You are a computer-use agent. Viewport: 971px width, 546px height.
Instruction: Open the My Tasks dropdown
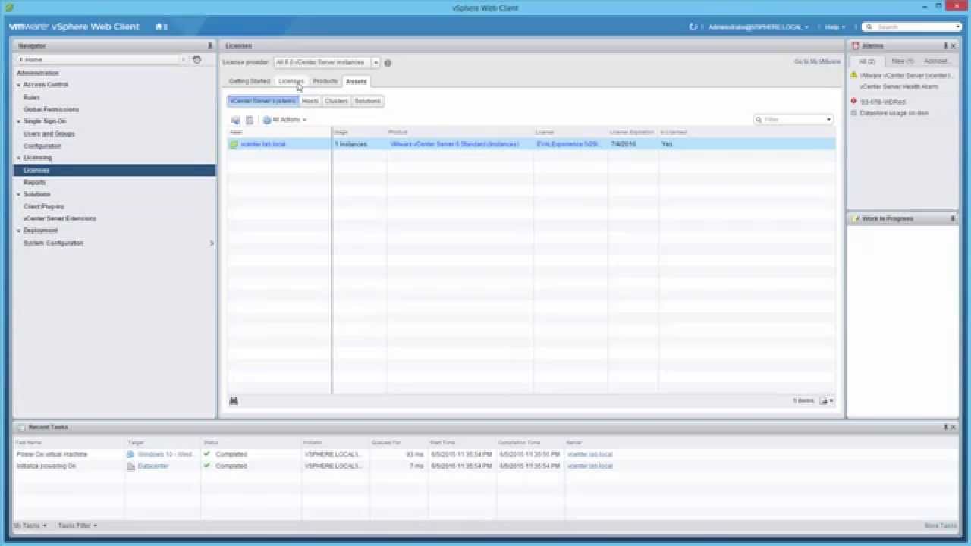[30, 526]
